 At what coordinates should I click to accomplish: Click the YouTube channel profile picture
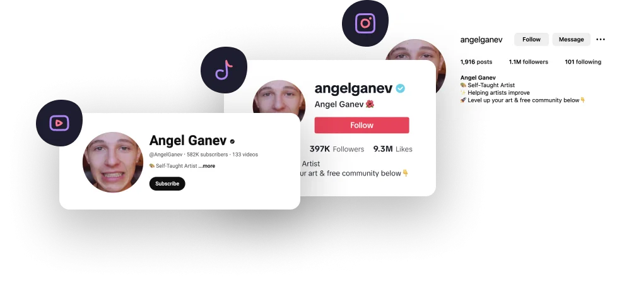113,162
